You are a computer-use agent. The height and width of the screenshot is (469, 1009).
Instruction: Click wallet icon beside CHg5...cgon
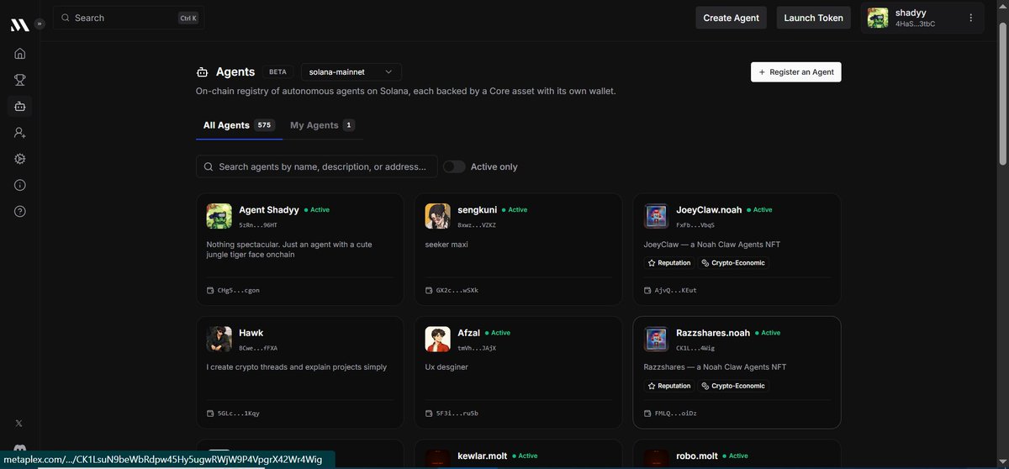tap(210, 290)
